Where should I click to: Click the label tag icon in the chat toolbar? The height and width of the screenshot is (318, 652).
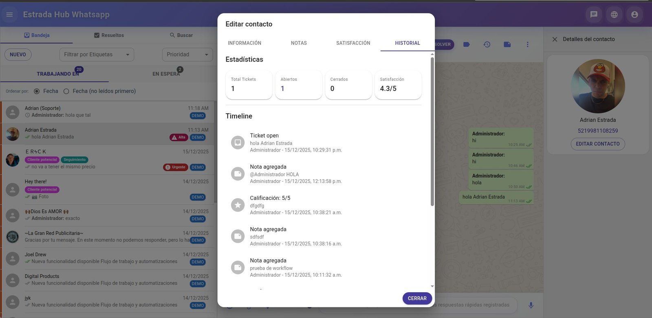[467, 44]
